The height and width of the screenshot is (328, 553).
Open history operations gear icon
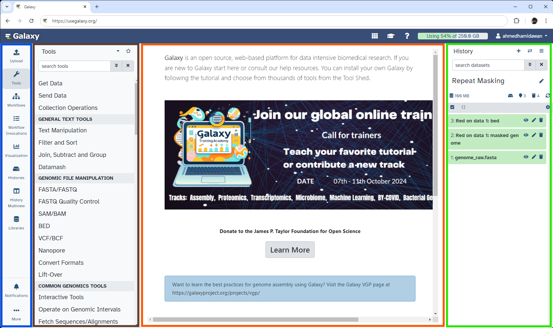pyautogui.click(x=548, y=107)
